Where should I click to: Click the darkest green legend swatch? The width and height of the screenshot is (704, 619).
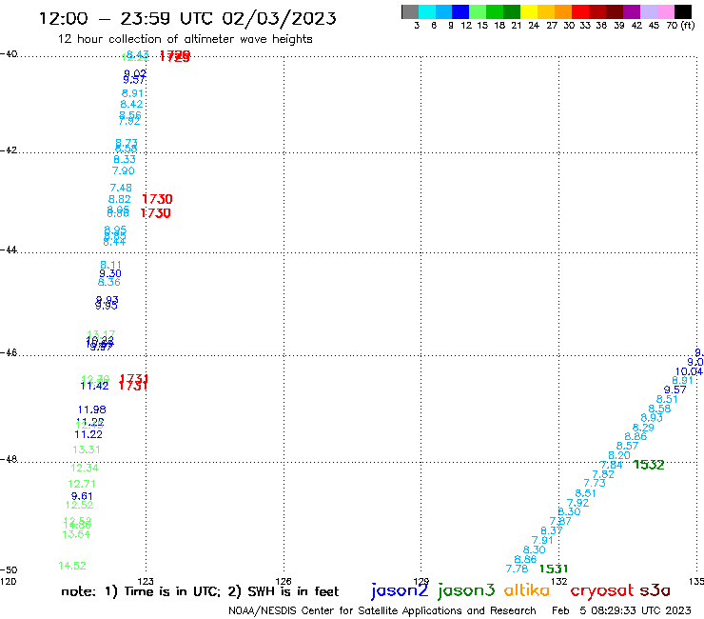tap(512, 11)
